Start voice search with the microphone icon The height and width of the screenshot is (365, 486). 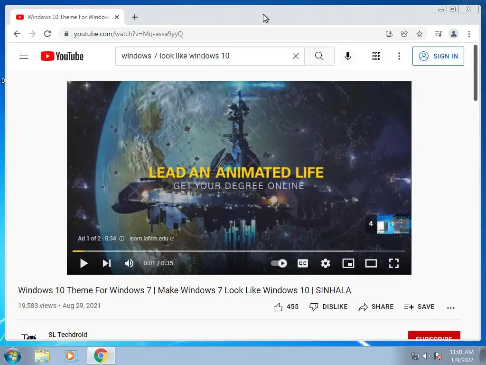348,56
